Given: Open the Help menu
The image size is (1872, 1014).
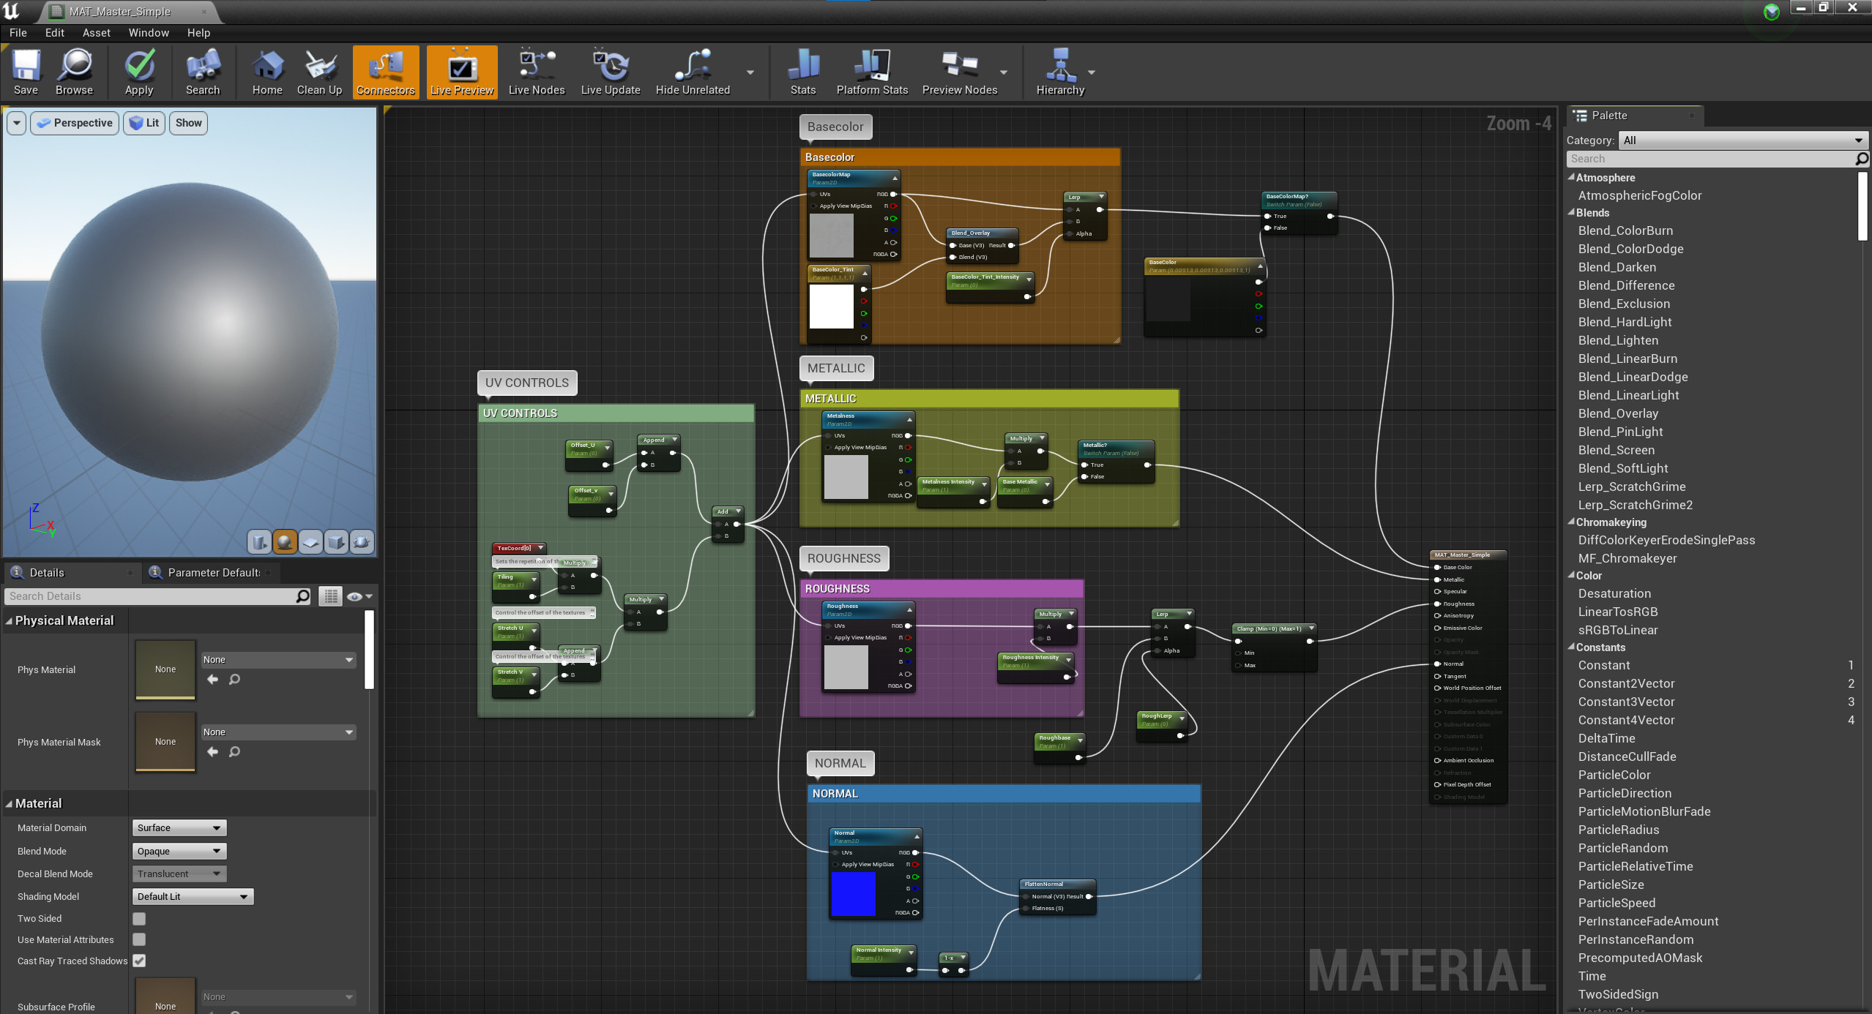Looking at the screenshot, I should (198, 33).
